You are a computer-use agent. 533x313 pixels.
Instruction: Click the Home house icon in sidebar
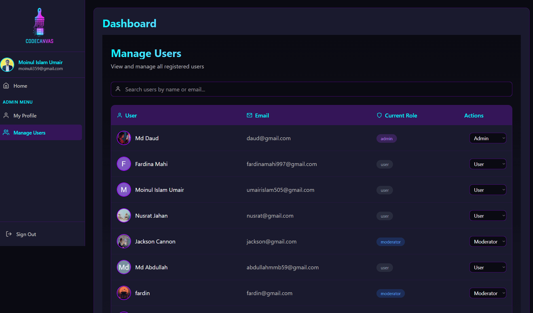6,86
